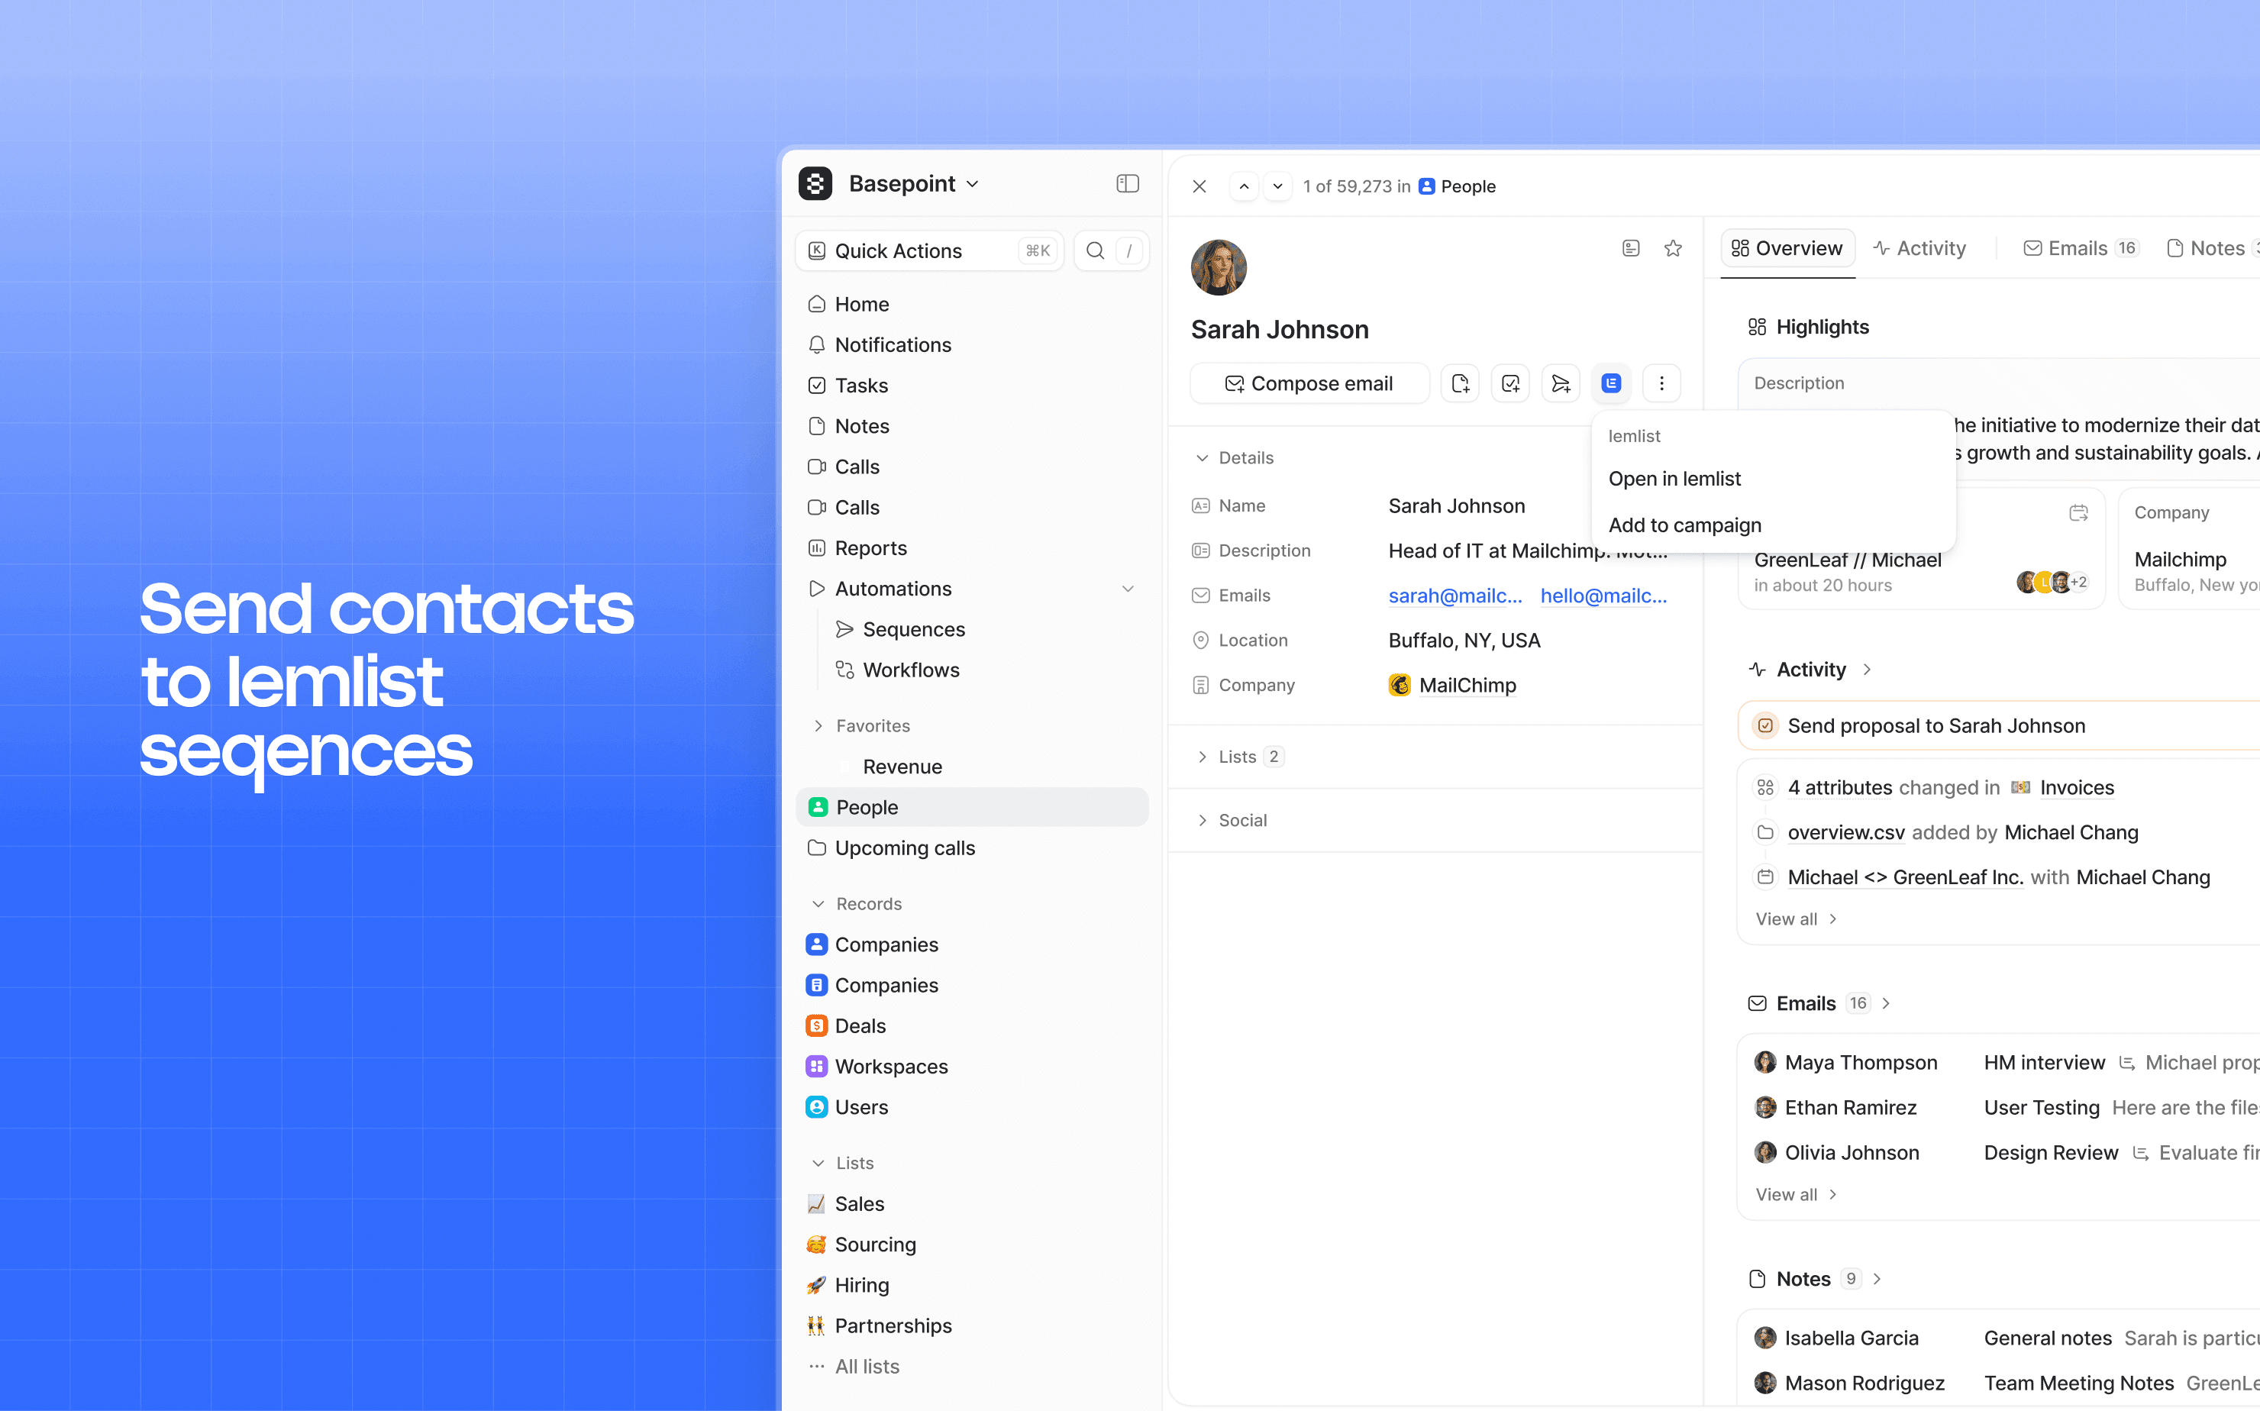2260x1411 pixels.
Task: Click the Deals orange icon
Action: pyautogui.click(x=816, y=1026)
